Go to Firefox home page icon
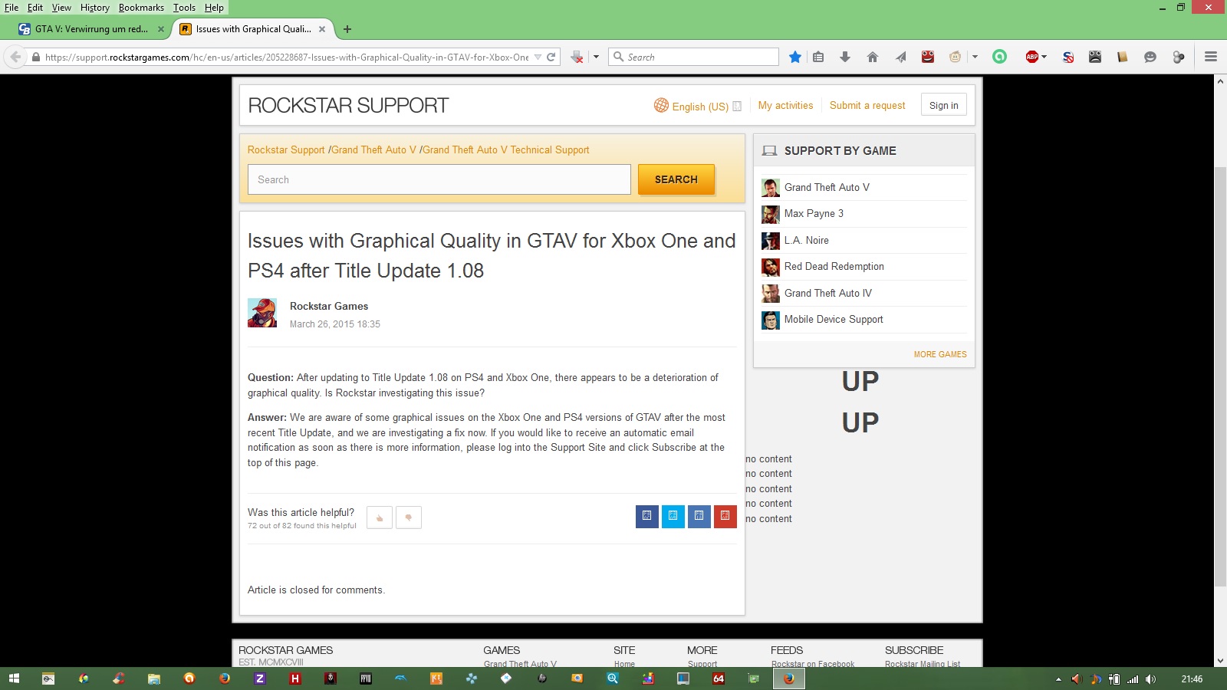1227x690 pixels. 873,57
